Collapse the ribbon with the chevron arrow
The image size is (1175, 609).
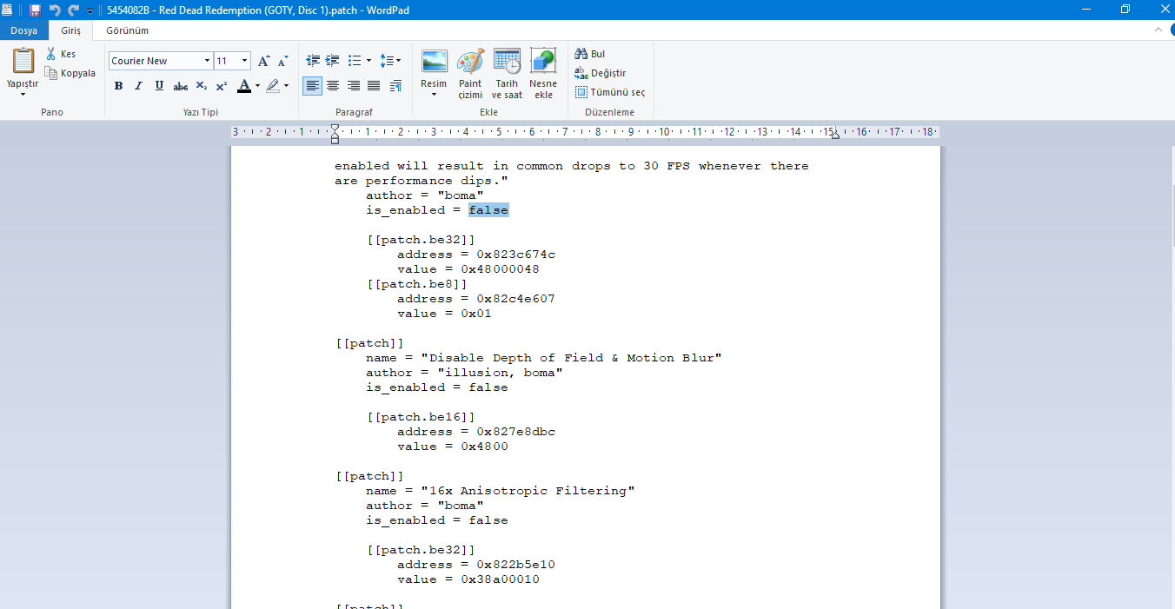point(1158,30)
